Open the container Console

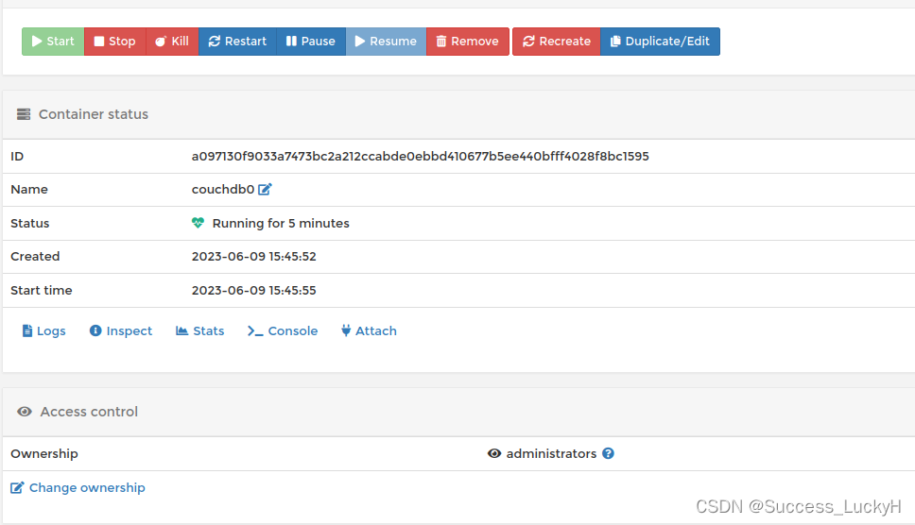(283, 331)
